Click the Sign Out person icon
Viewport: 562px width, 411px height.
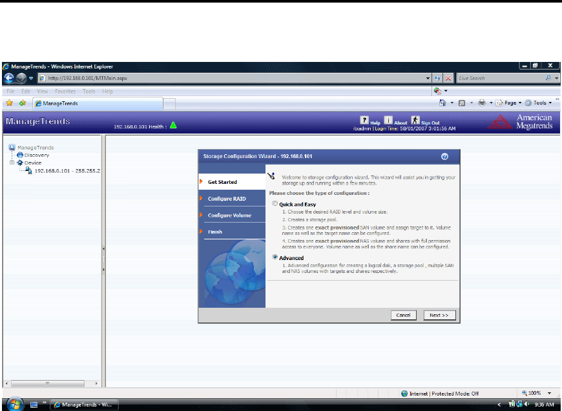point(415,120)
